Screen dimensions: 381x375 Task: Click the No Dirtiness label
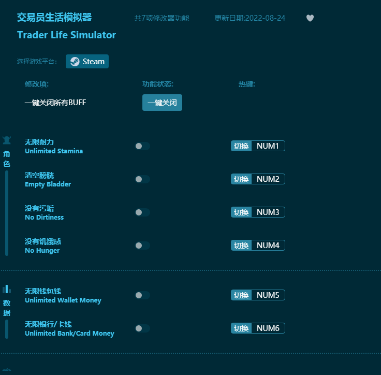44,217
